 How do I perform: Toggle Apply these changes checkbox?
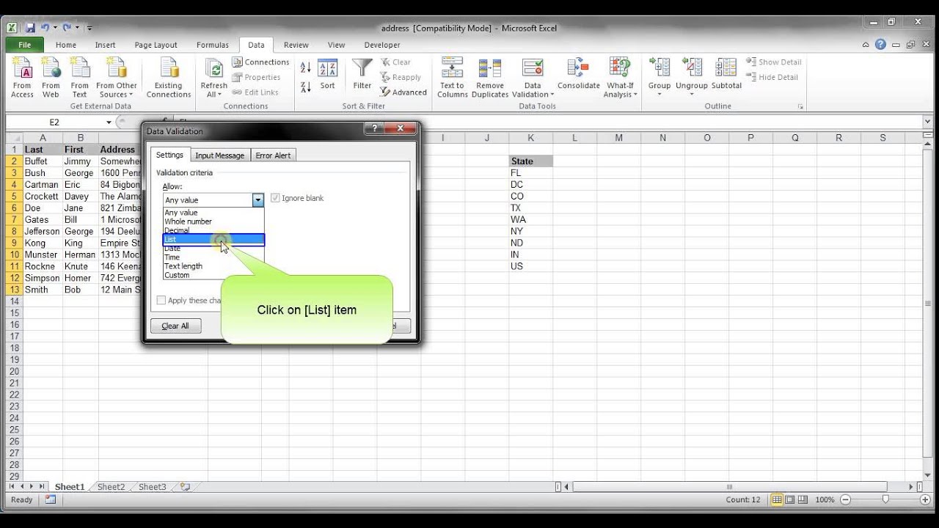(161, 301)
